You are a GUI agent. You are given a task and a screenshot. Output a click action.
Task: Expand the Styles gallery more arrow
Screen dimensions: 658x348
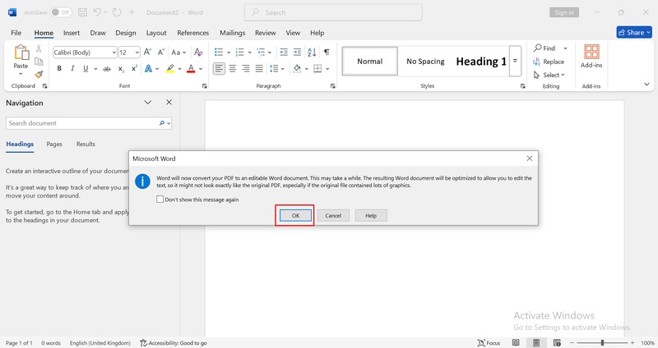[515, 61]
